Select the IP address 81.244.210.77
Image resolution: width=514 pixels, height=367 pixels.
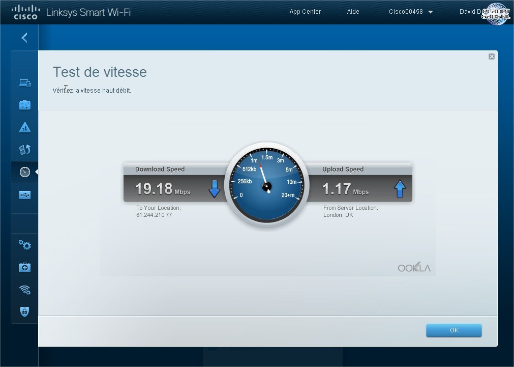154,215
